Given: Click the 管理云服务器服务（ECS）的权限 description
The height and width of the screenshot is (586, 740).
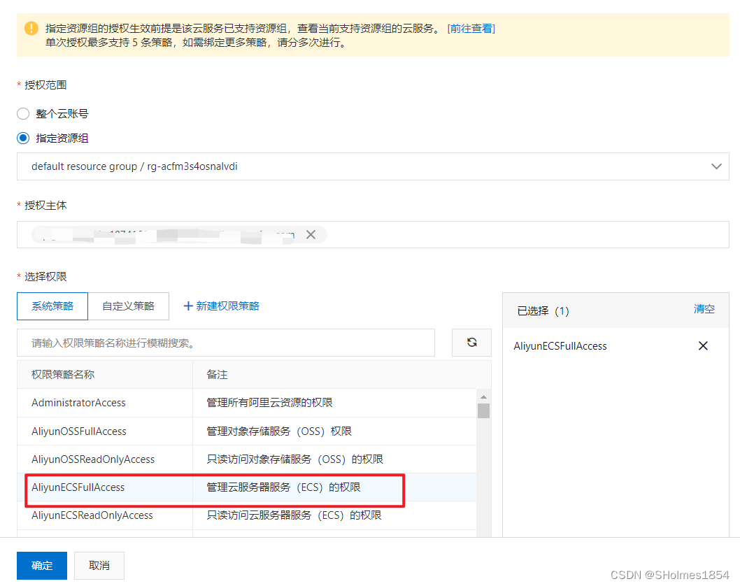Looking at the screenshot, I should 283,487.
